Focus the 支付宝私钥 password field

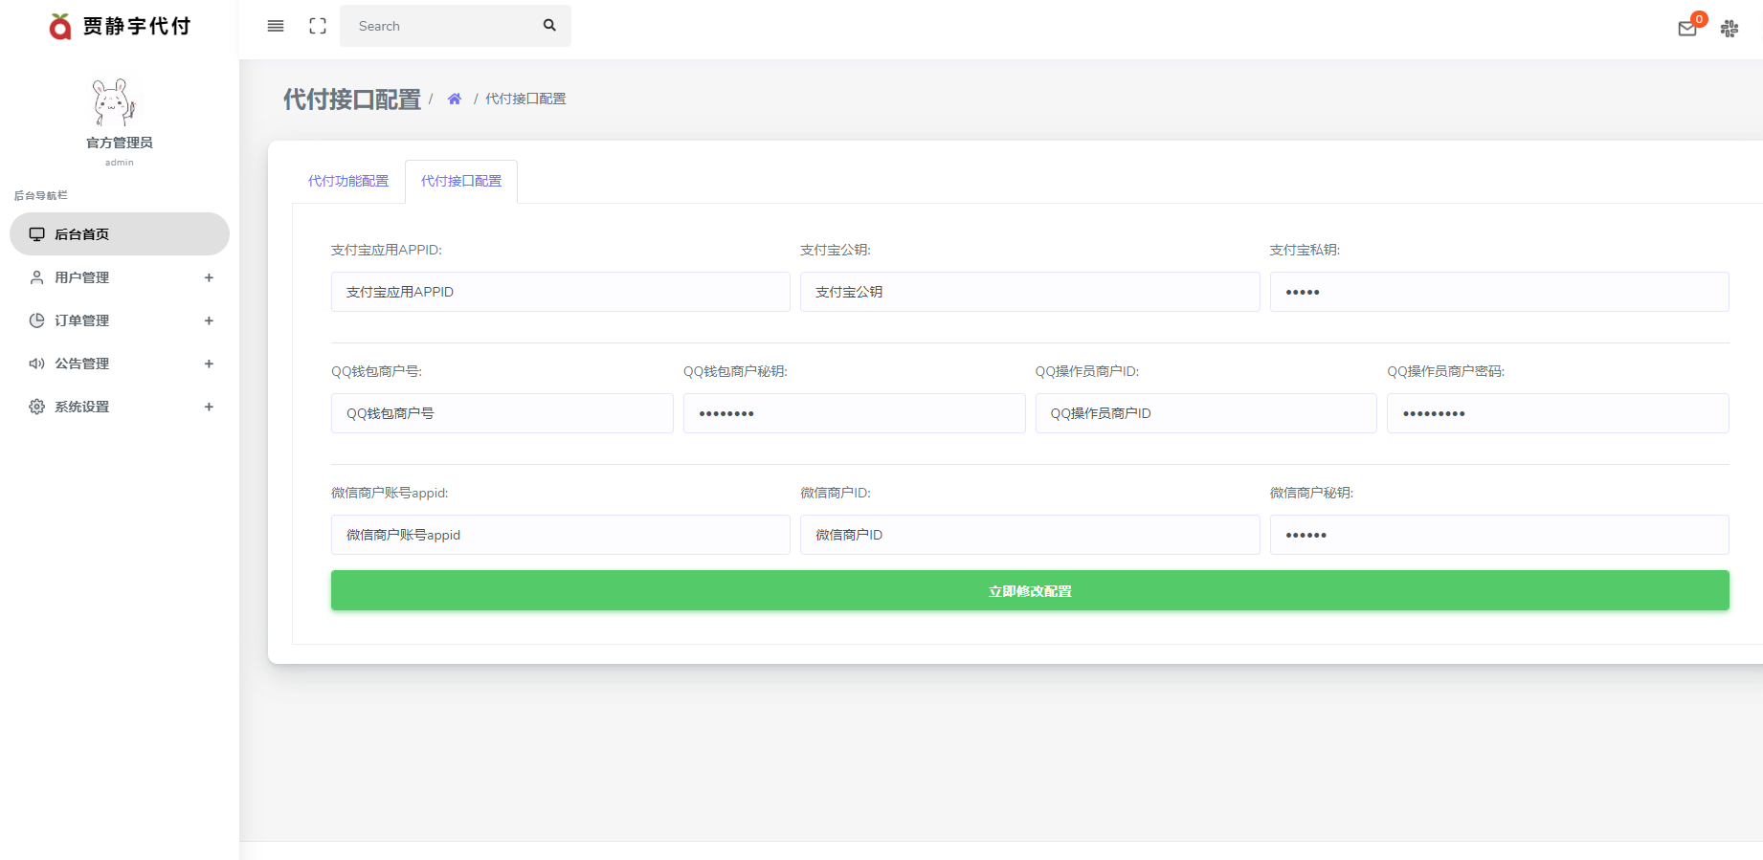click(x=1500, y=292)
